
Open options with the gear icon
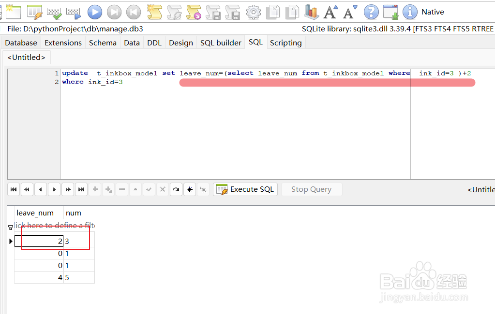[x=254, y=12]
